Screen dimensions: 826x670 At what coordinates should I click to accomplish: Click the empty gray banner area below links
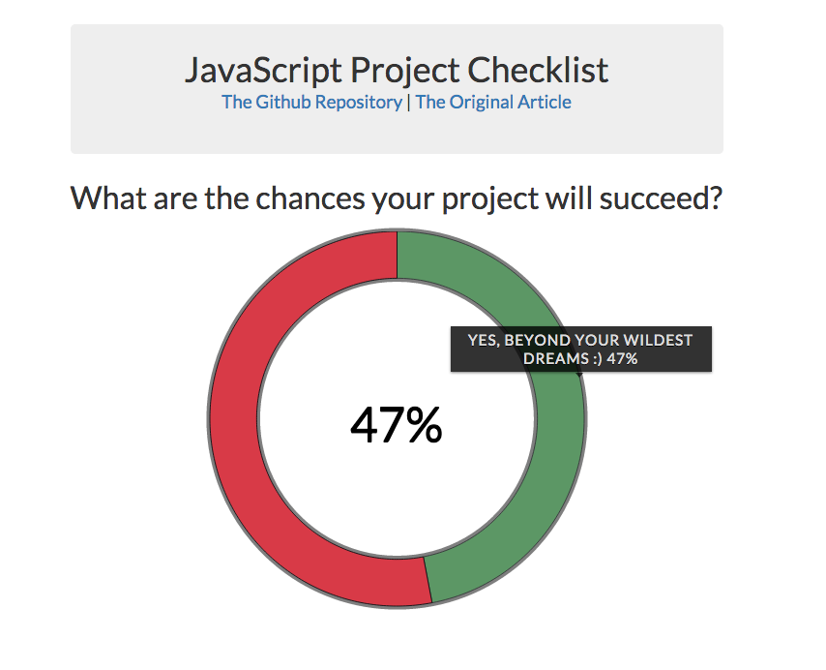tap(397, 134)
